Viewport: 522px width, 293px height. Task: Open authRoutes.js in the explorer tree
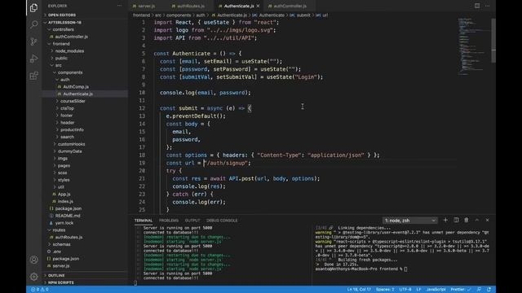[69, 237]
